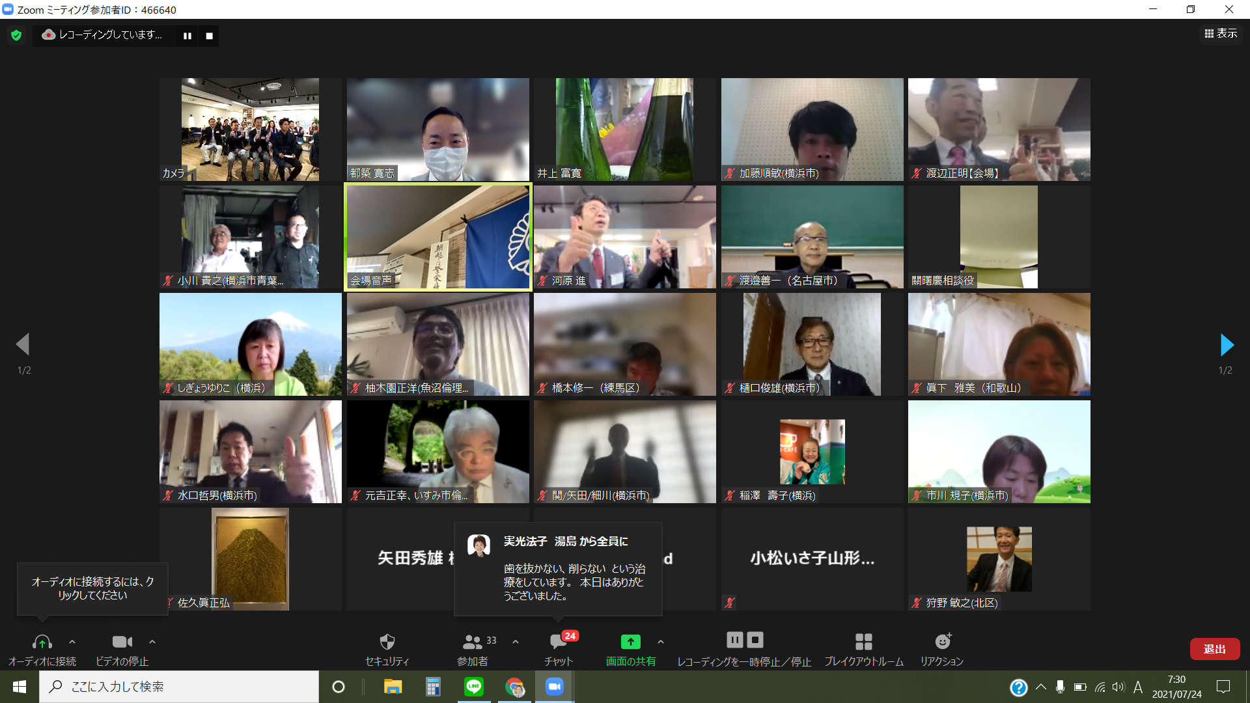This screenshot has height=703, width=1250.
Task: Toggle video off with the camera icon
Action: pyautogui.click(x=122, y=642)
